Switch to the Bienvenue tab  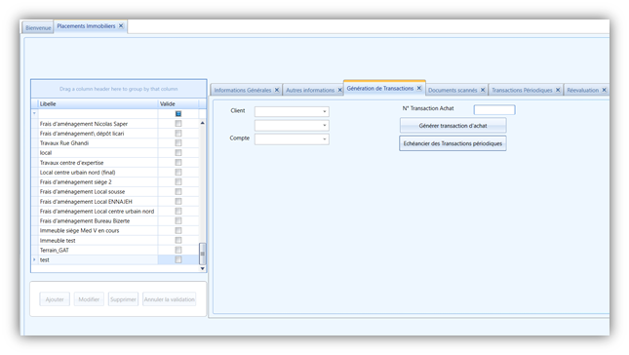(x=38, y=27)
